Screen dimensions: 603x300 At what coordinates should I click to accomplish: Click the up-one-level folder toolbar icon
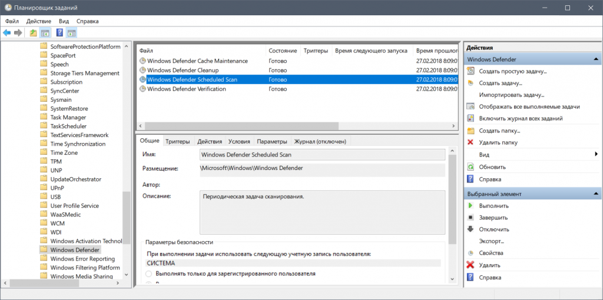(33, 33)
